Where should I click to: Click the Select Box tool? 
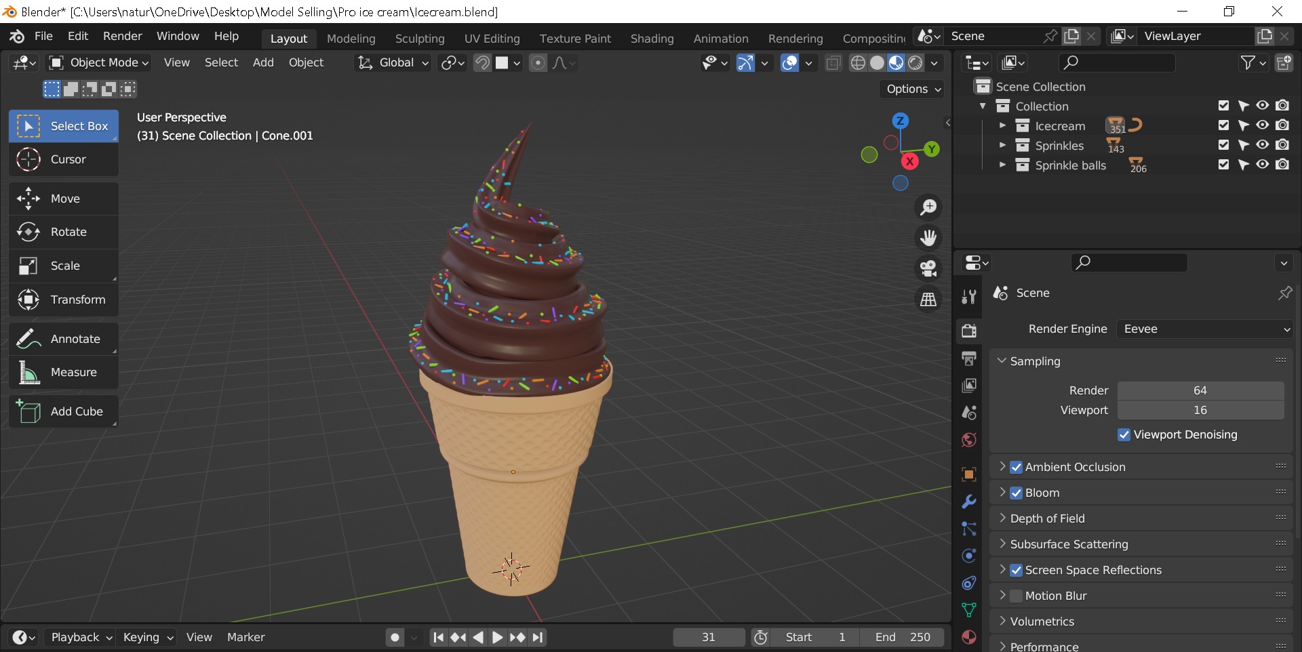[x=64, y=126]
